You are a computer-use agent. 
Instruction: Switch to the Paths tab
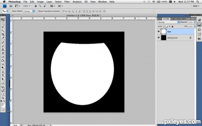click(x=178, y=19)
